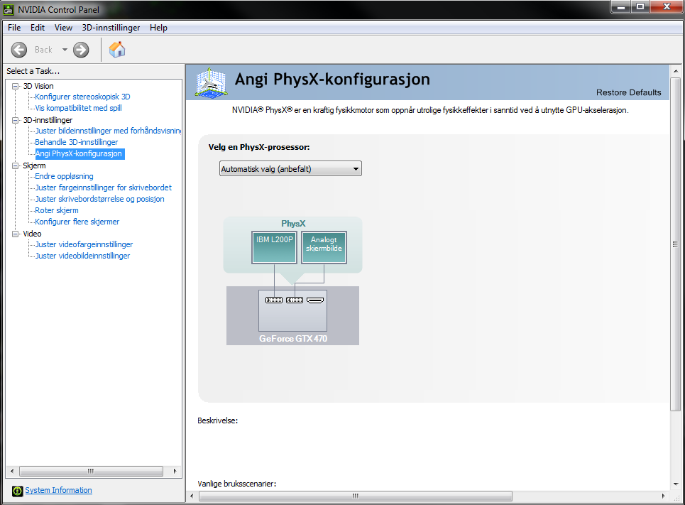This screenshot has width=685, height=505.
Task: Collapse the Video tree node
Action: pyautogui.click(x=16, y=234)
